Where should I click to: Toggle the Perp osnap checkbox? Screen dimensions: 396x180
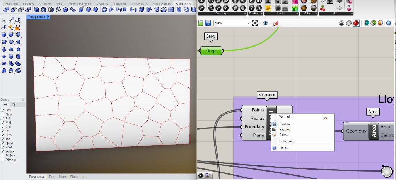[x=3, y=135]
